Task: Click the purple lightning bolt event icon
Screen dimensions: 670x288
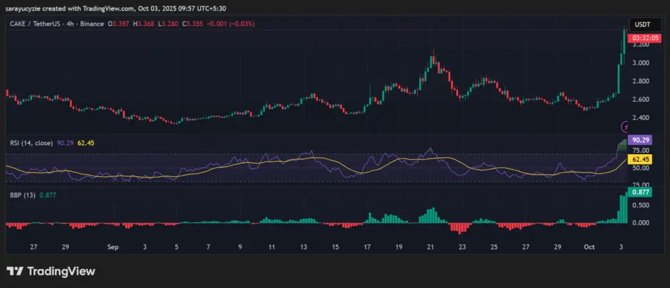Action: point(626,126)
